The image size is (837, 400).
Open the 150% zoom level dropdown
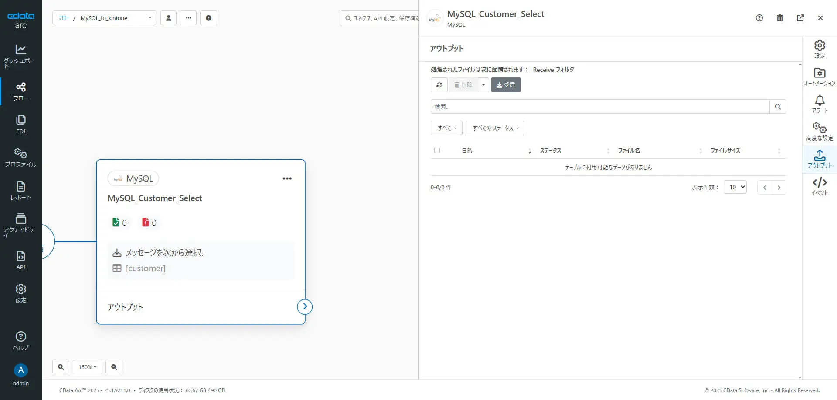(x=87, y=367)
